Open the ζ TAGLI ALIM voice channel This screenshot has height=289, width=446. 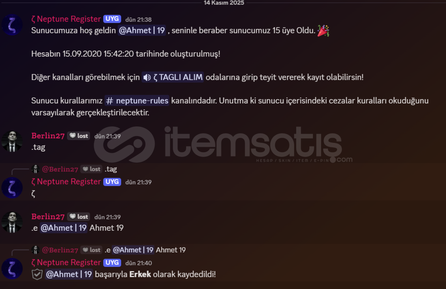coord(173,77)
